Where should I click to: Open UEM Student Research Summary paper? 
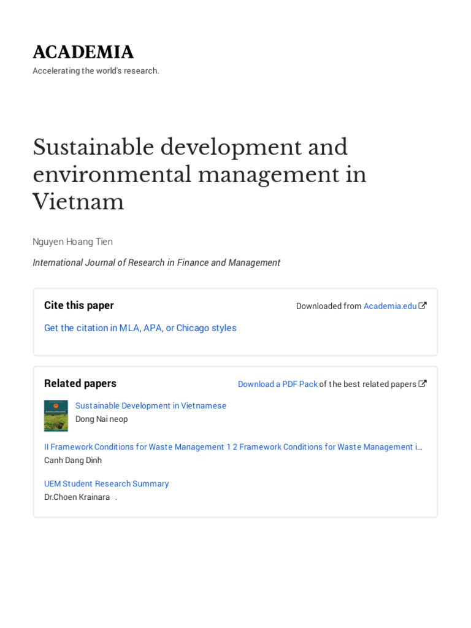pyautogui.click(x=106, y=484)
